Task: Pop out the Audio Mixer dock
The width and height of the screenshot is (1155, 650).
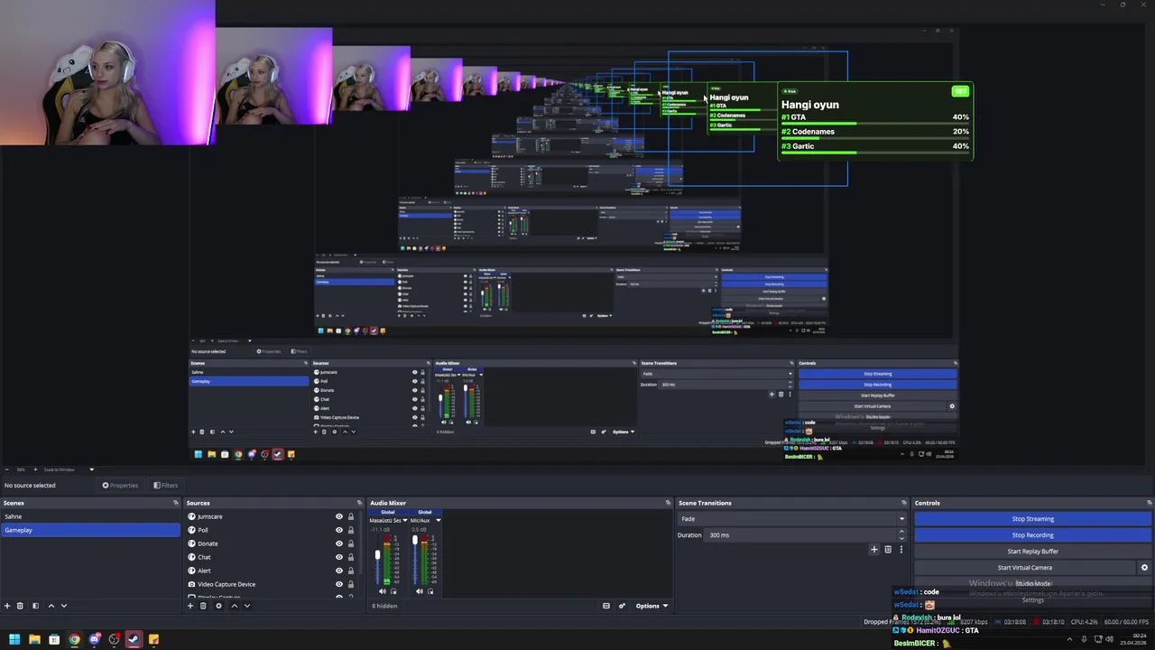Action: 668,503
